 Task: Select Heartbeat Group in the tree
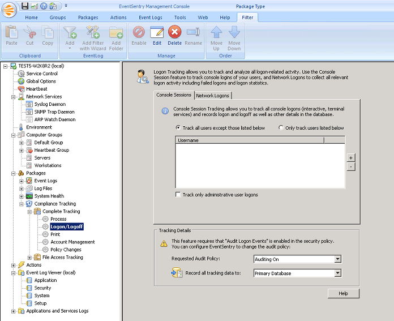coord(52,150)
